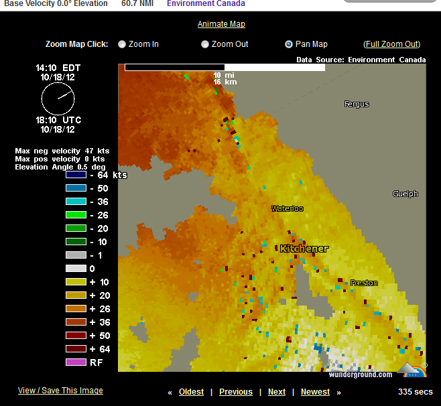The height and width of the screenshot is (406, 441).
Task: Click the Environment Canada header link
Action: (x=206, y=3)
